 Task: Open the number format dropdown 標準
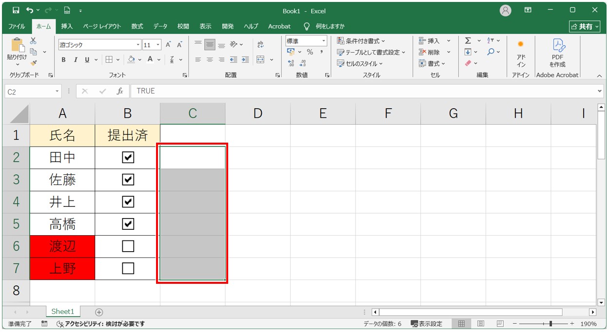click(x=323, y=41)
